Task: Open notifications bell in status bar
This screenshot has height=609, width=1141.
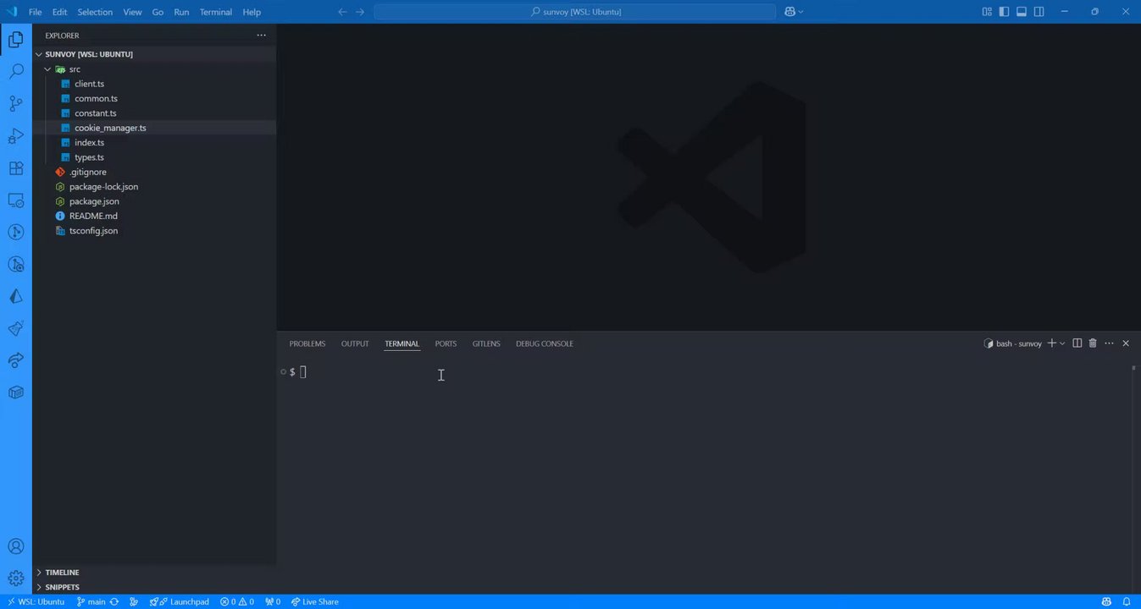Action: click(1127, 601)
